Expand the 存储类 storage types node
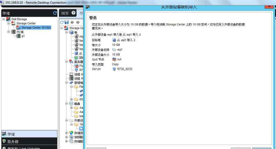Screen dimensions: 276x149 [x=66, y=133]
